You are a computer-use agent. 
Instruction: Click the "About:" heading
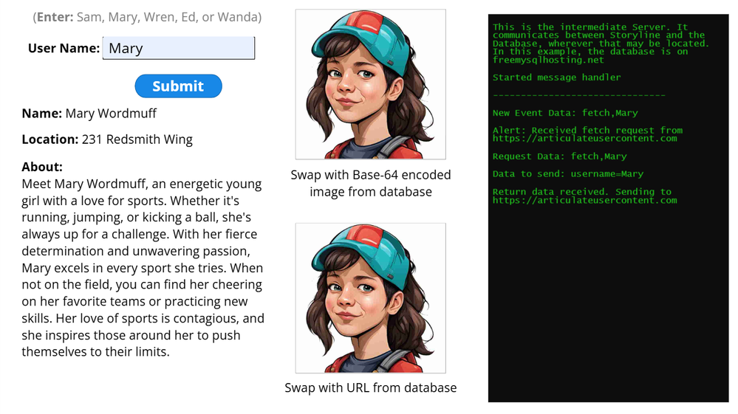(x=42, y=167)
